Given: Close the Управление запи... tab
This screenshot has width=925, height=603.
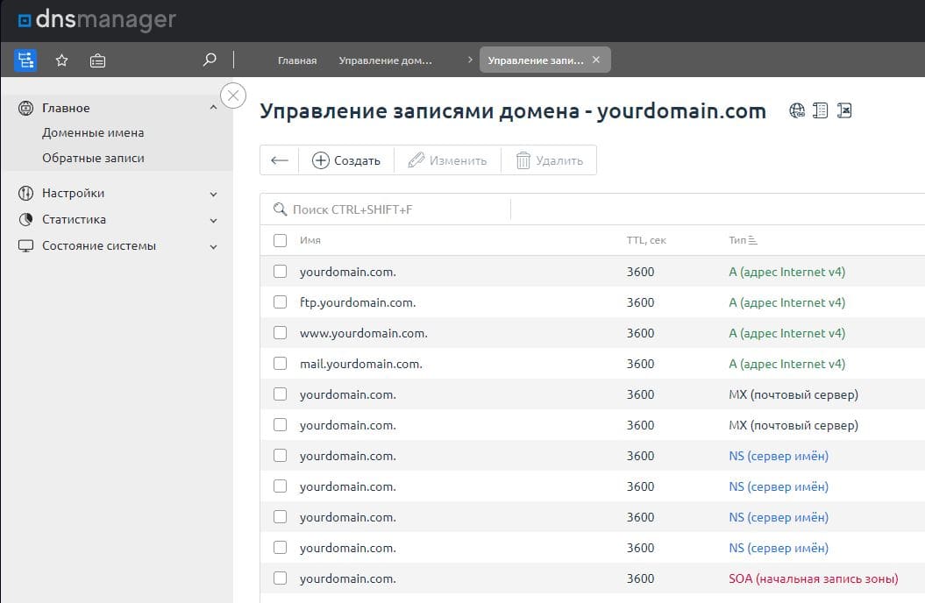Looking at the screenshot, I should point(596,60).
